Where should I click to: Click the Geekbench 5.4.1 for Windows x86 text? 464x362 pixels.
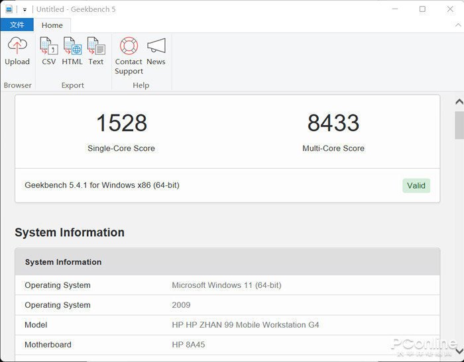pyautogui.click(x=102, y=185)
